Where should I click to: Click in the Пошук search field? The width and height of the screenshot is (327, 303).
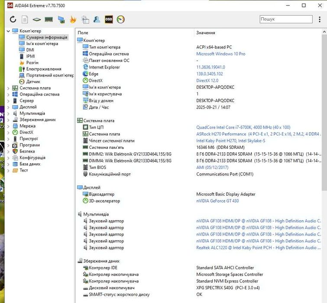pos(286,19)
